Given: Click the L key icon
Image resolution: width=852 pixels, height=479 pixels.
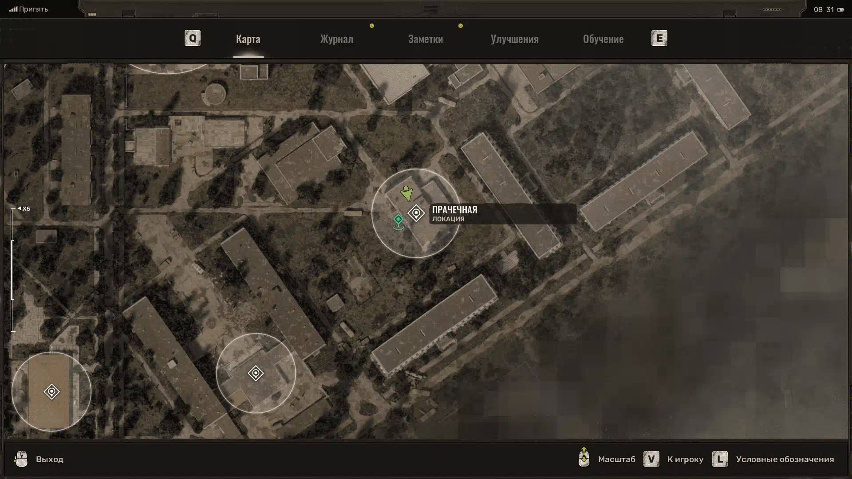Looking at the screenshot, I should tap(720, 459).
